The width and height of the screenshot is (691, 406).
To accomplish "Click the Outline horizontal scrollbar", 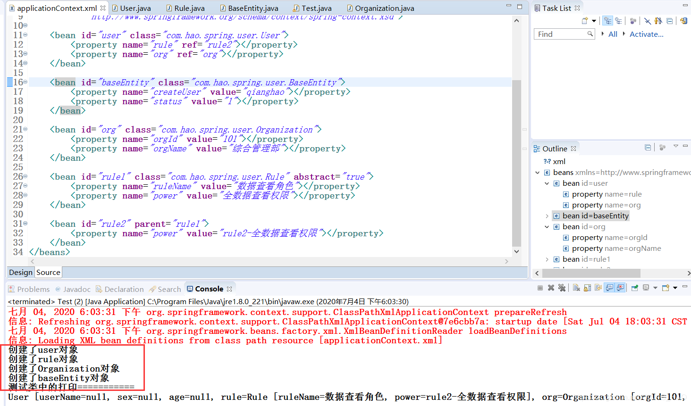I will tap(591, 273).
